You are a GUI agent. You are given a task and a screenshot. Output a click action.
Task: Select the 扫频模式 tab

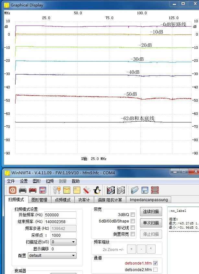pyautogui.click(x=16, y=200)
